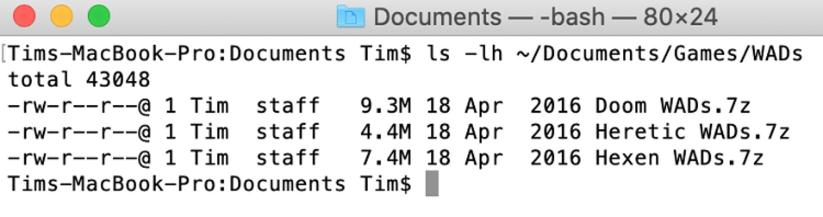Image resolution: width=823 pixels, height=217 pixels.
Task: Minimize the window with yellow button
Action: pyautogui.click(x=62, y=16)
